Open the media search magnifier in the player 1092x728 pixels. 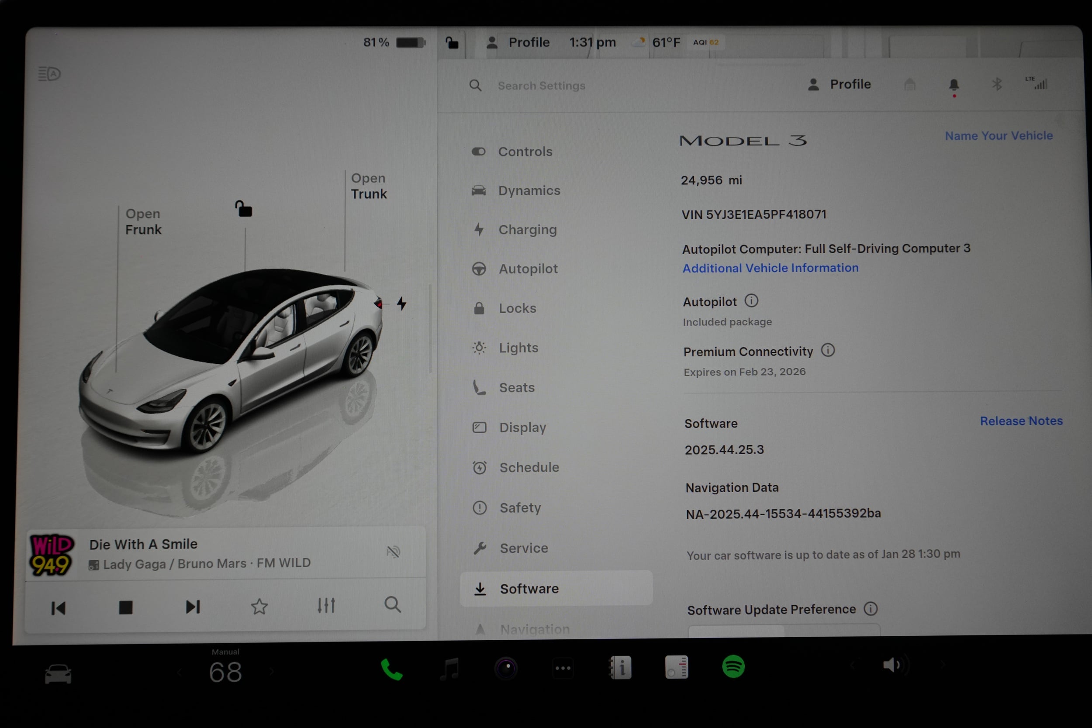[x=392, y=605]
